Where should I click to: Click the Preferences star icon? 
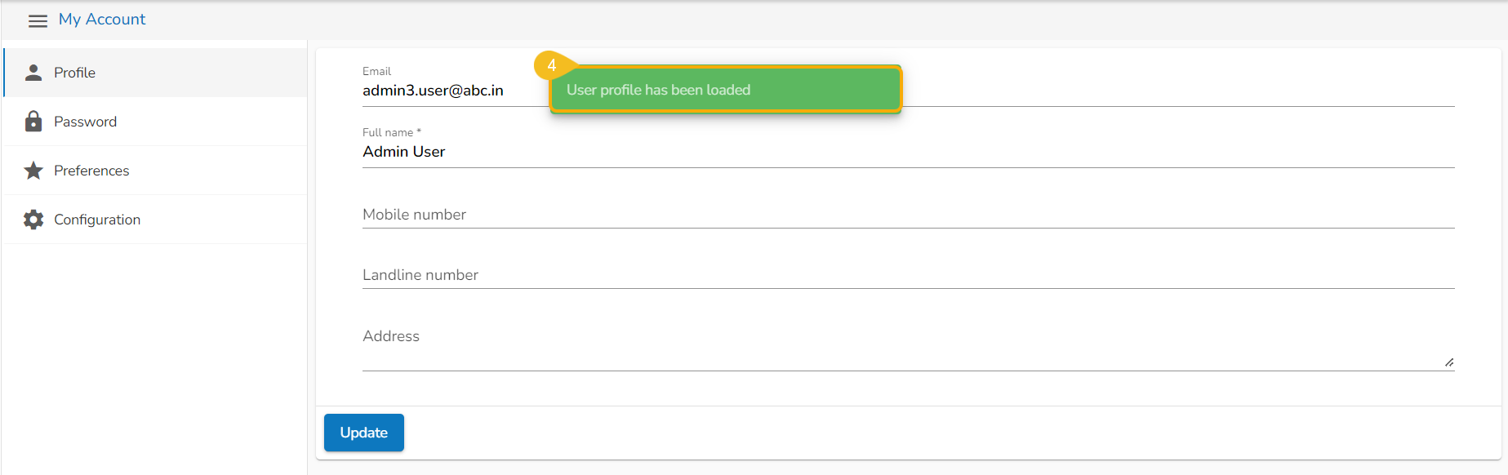(33, 171)
